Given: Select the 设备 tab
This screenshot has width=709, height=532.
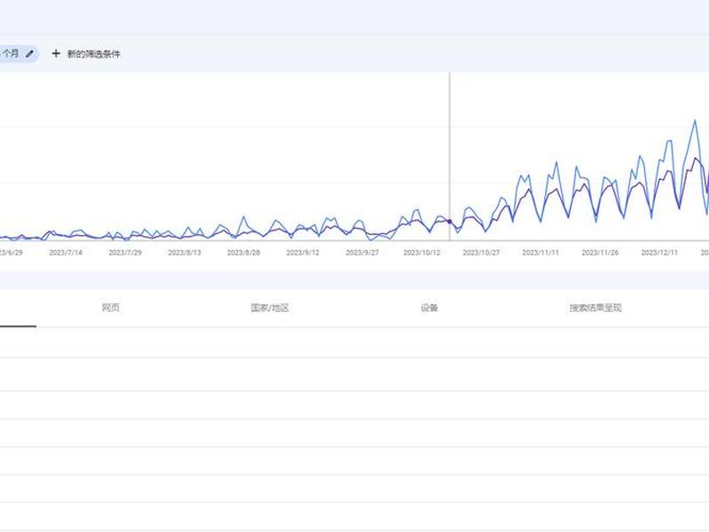Looking at the screenshot, I should (x=429, y=308).
